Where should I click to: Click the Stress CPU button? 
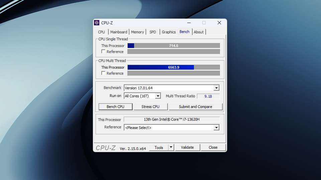(x=150, y=107)
